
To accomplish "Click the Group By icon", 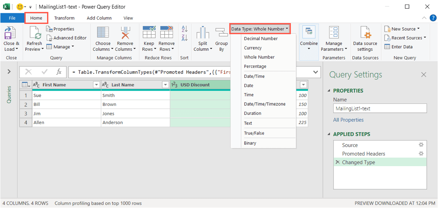I will pos(222,32).
